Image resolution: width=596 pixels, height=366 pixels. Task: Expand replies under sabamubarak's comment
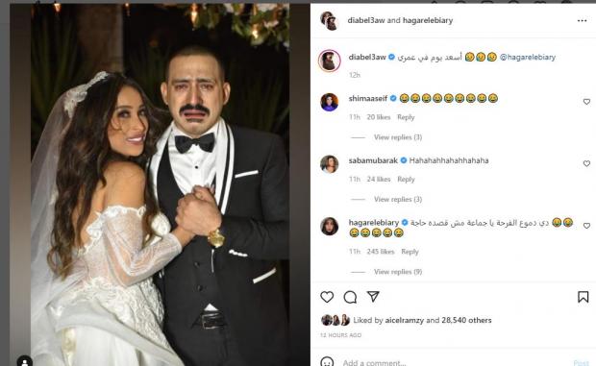(x=398, y=199)
